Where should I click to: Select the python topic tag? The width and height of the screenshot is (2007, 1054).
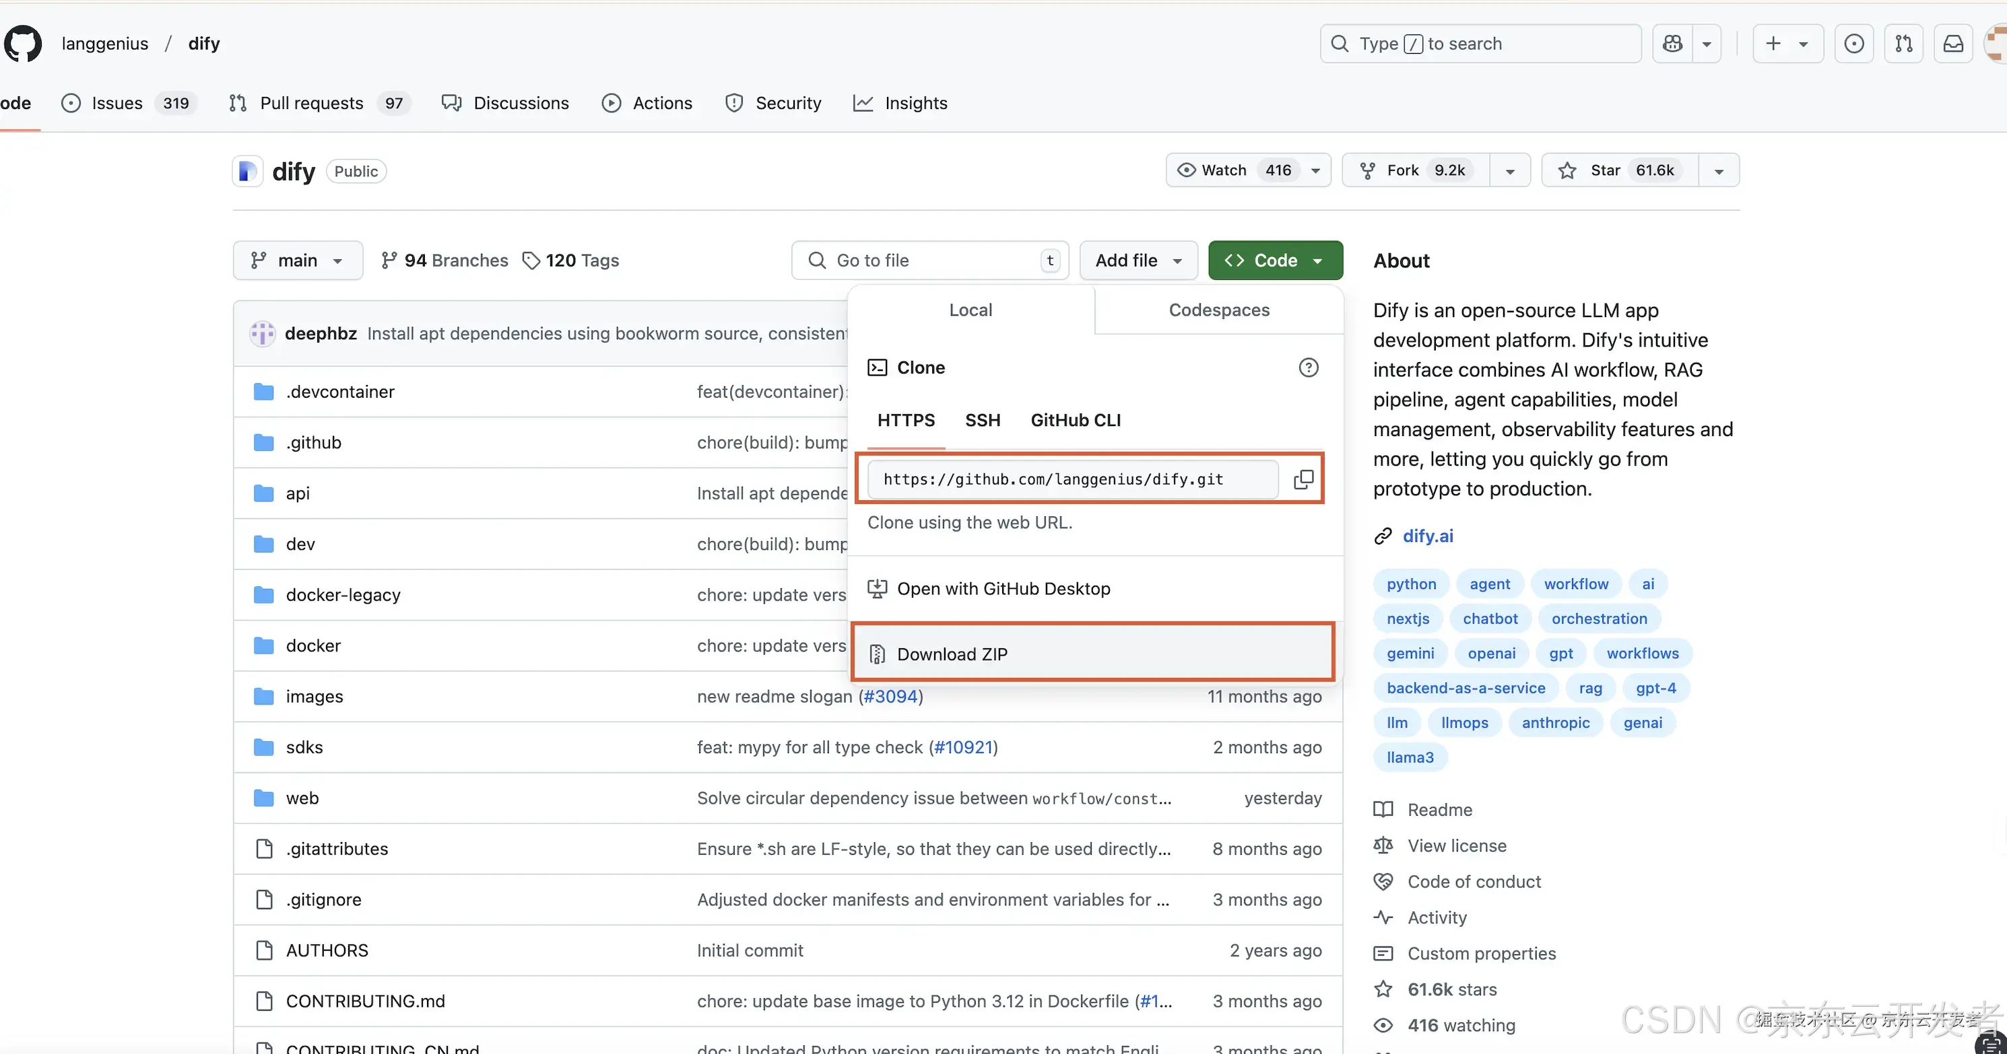[x=1411, y=584]
